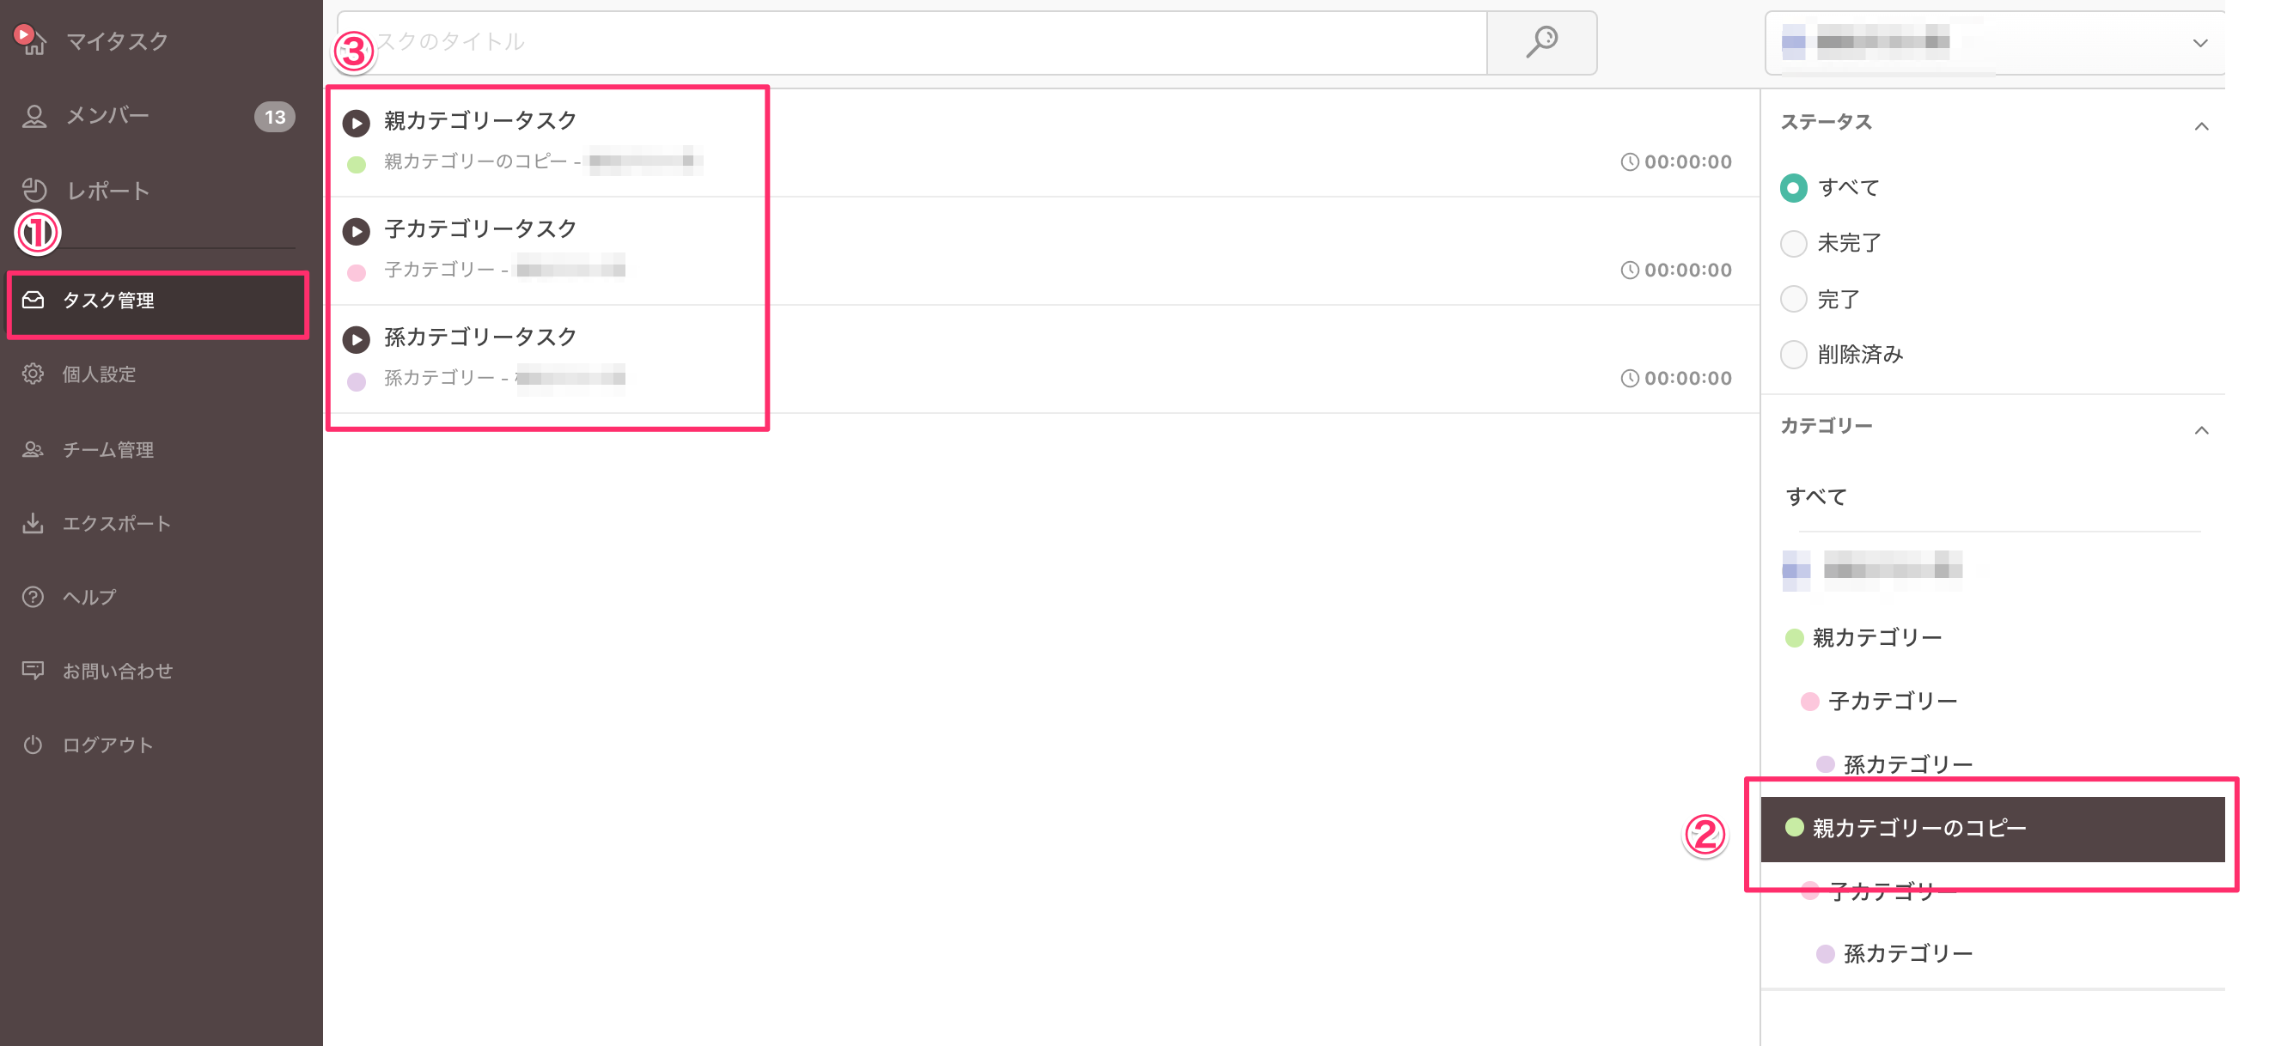
Task: Click the magnifier search icon
Action: (x=1541, y=41)
